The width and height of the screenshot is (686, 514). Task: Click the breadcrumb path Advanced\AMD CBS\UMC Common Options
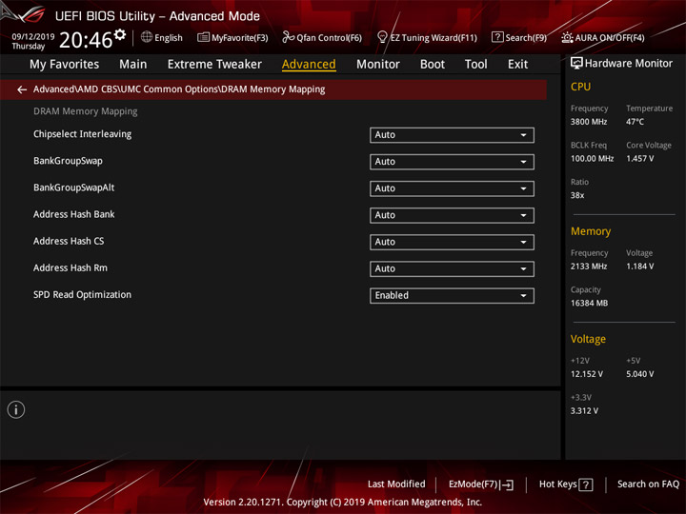(x=126, y=89)
